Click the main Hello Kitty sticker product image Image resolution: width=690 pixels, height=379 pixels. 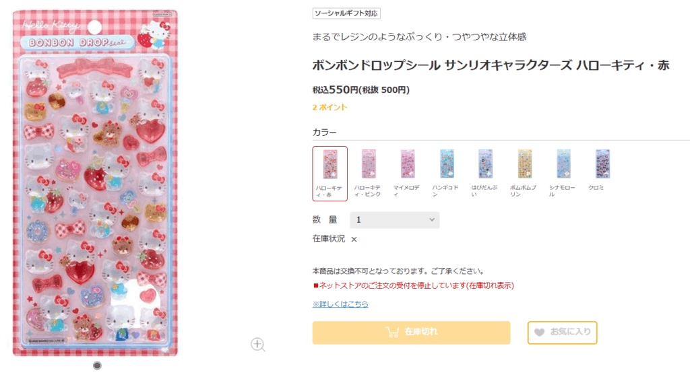coord(95,182)
